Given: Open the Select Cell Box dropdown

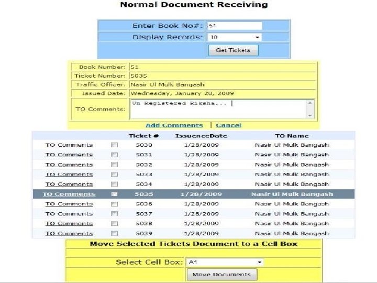Looking at the screenshot, I should point(225,262).
